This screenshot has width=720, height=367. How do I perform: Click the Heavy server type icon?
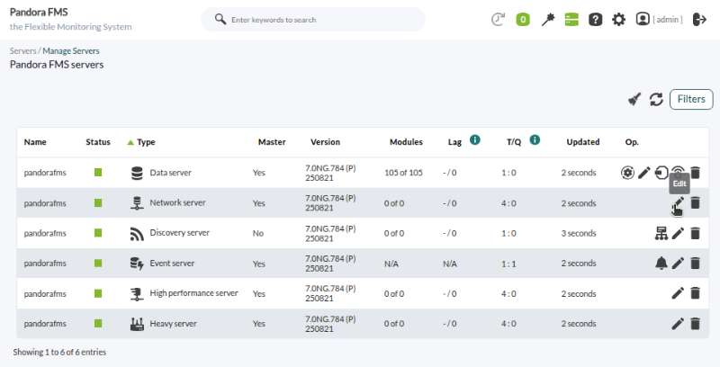137,324
